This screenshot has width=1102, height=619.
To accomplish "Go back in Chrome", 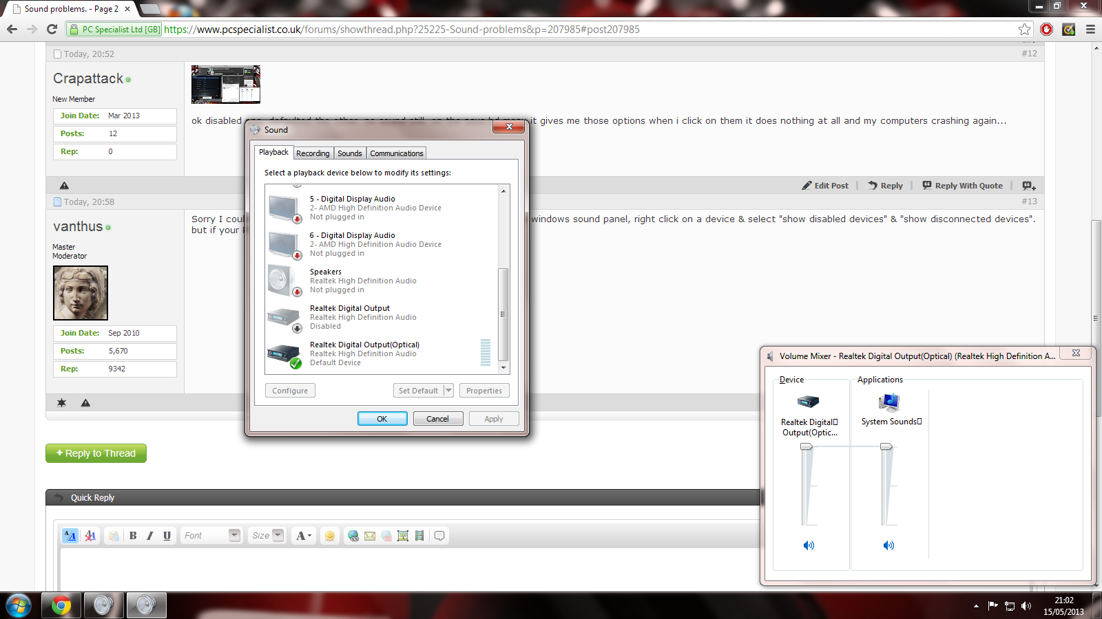I will [12, 29].
